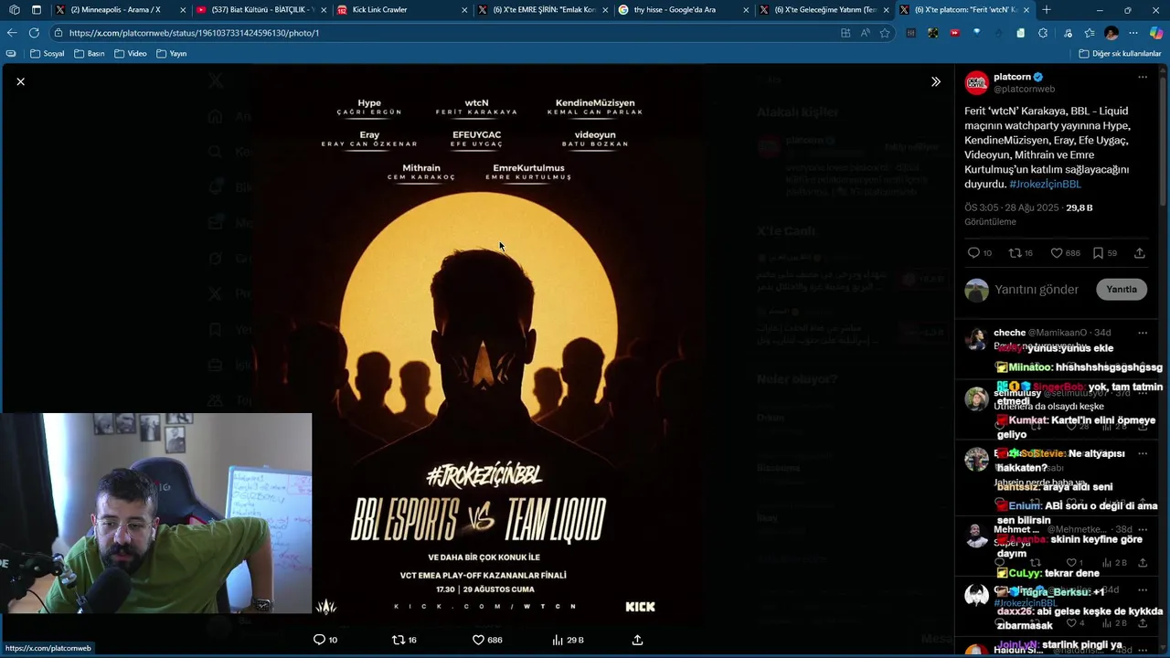Open more options on cheche's reply
Viewport: 1170px width, 658px height.
[x=1142, y=333]
